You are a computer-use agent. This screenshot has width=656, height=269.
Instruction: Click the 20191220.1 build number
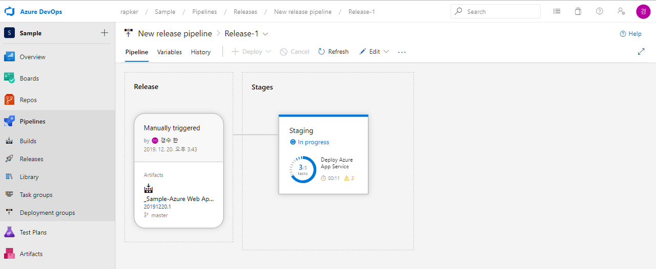157,207
